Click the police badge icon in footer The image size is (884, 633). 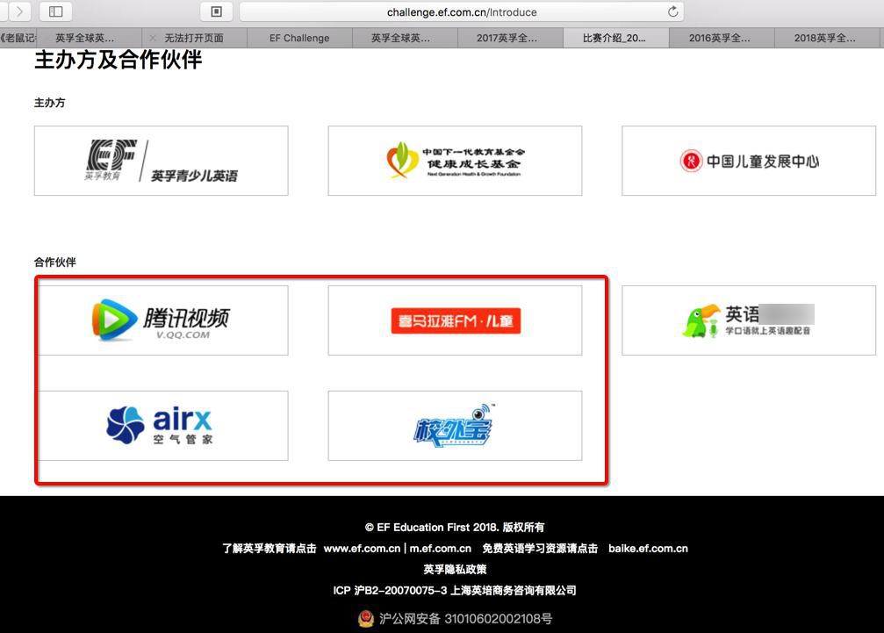(366, 619)
